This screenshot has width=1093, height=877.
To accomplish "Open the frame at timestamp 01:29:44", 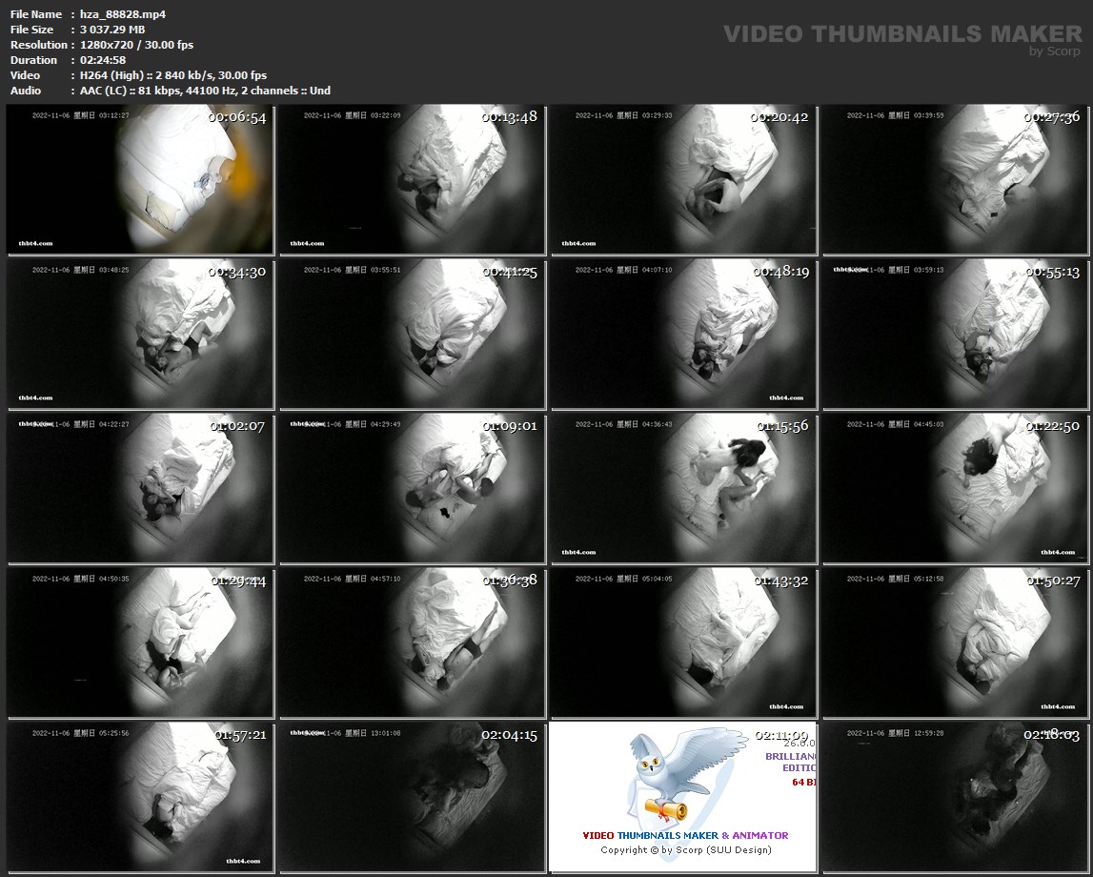I will tap(140, 642).
